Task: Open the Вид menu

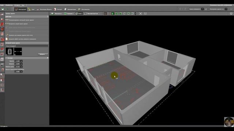Action: click(x=23, y=5)
